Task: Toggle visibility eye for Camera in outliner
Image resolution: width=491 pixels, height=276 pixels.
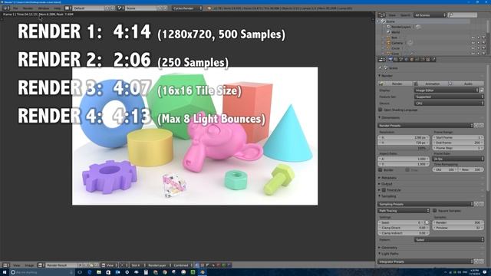Action: click(x=473, y=43)
